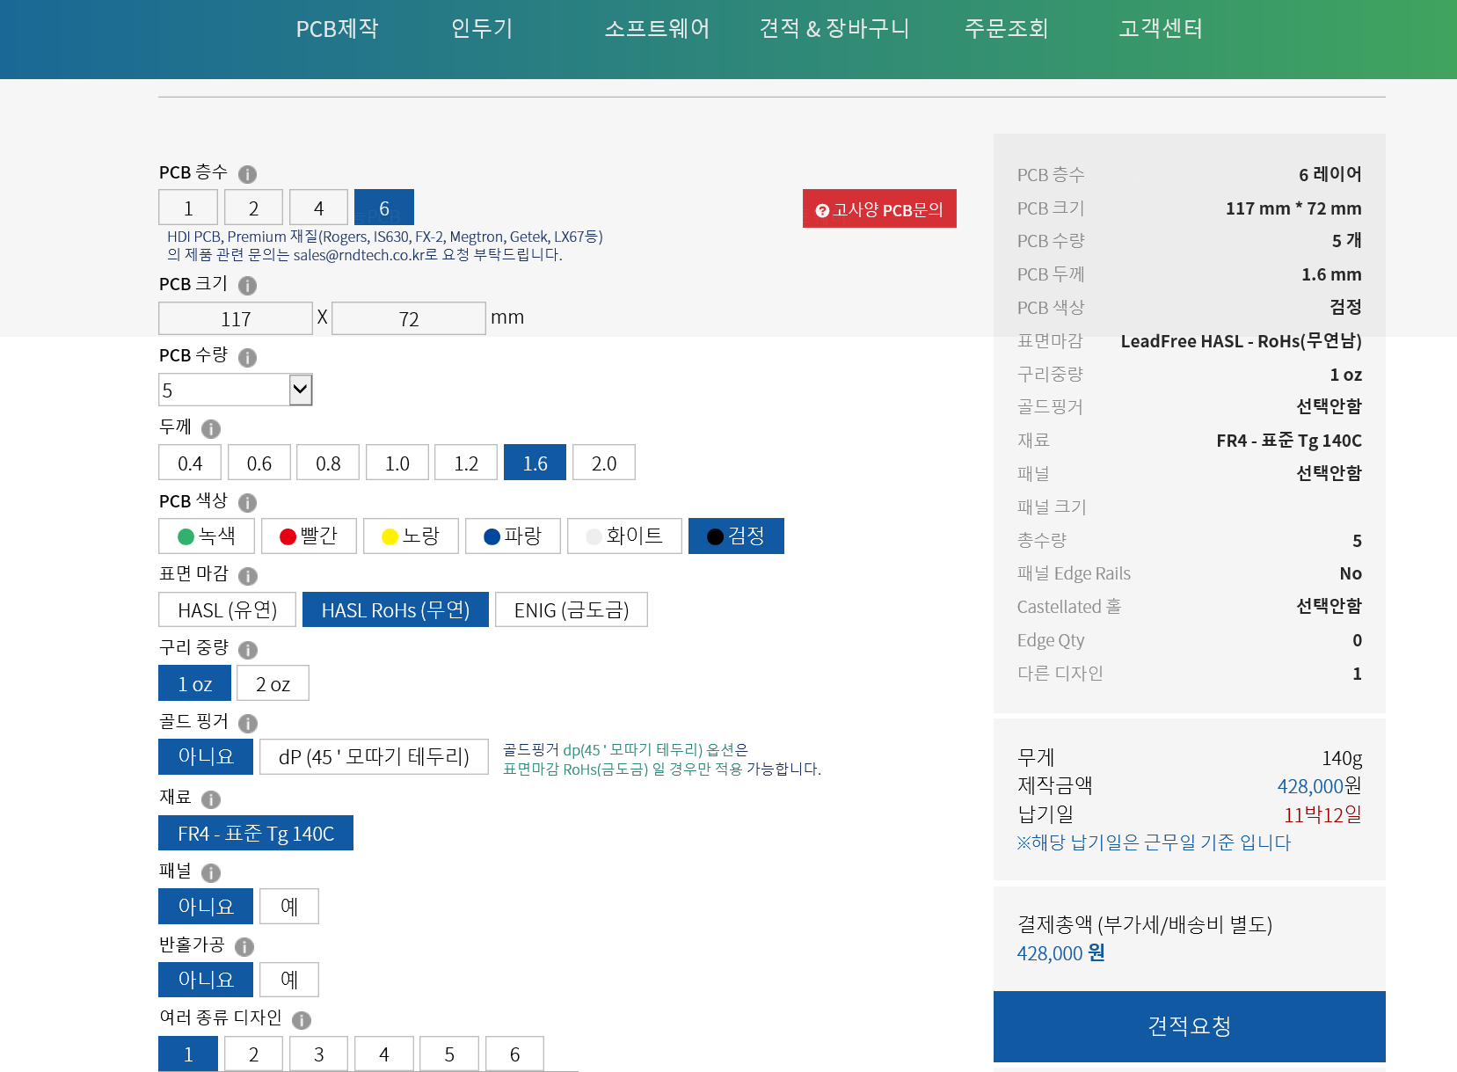Viewport: 1457px width, 1072px height.
Task: Open 주문조회 in the top menu
Action: (x=1006, y=29)
